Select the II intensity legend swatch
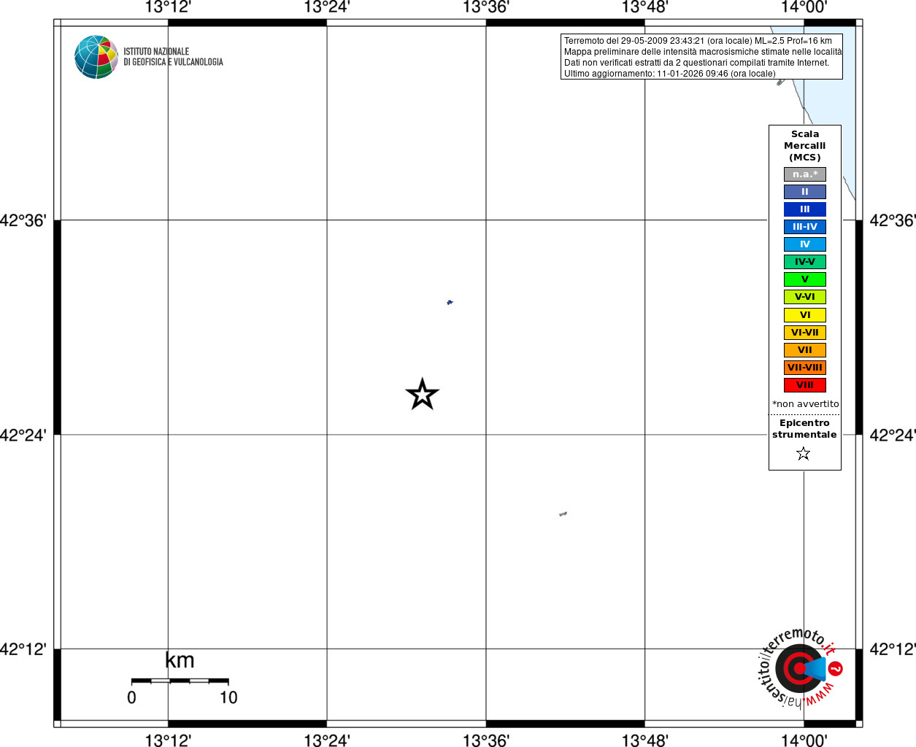 click(x=805, y=192)
